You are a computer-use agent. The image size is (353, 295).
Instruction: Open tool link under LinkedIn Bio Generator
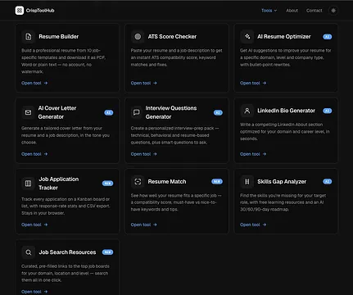tap(253, 154)
